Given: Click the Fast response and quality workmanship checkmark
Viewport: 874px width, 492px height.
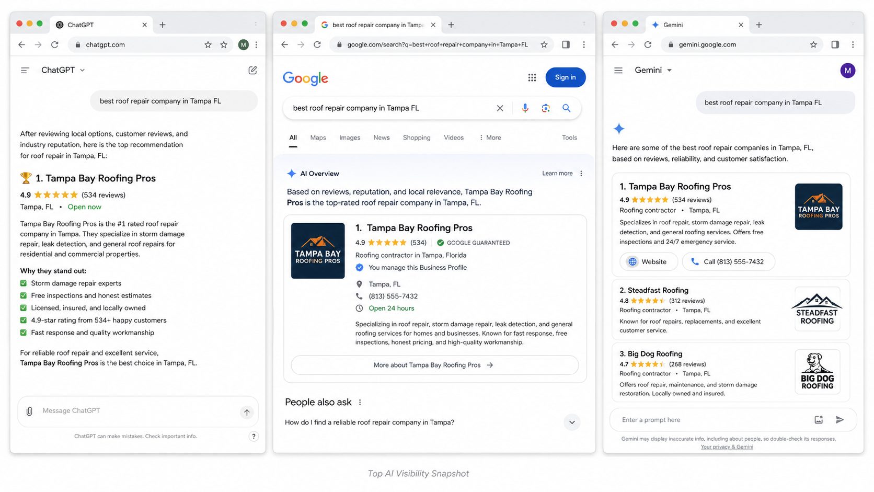Looking at the screenshot, I should pyautogui.click(x=23, y=333).
